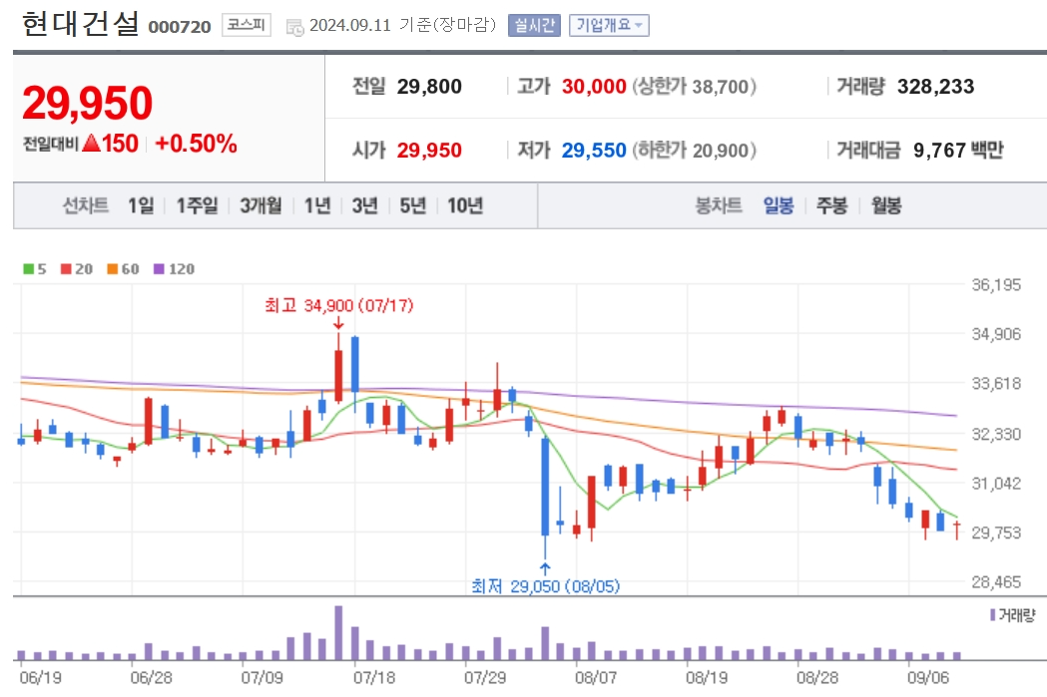1047x697 pixels.
Task: Click the 08/19 date axis label
Action: pos(707,678)
